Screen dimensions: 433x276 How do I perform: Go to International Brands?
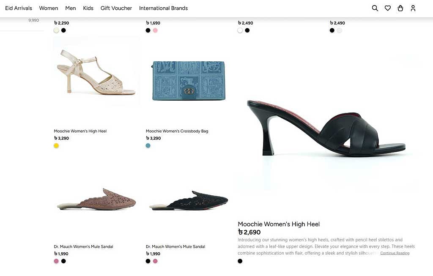(x=164, y=8)
